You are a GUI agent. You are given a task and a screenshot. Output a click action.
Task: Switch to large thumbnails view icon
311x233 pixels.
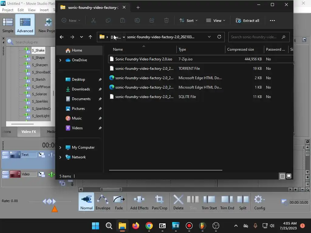[289, 176]
